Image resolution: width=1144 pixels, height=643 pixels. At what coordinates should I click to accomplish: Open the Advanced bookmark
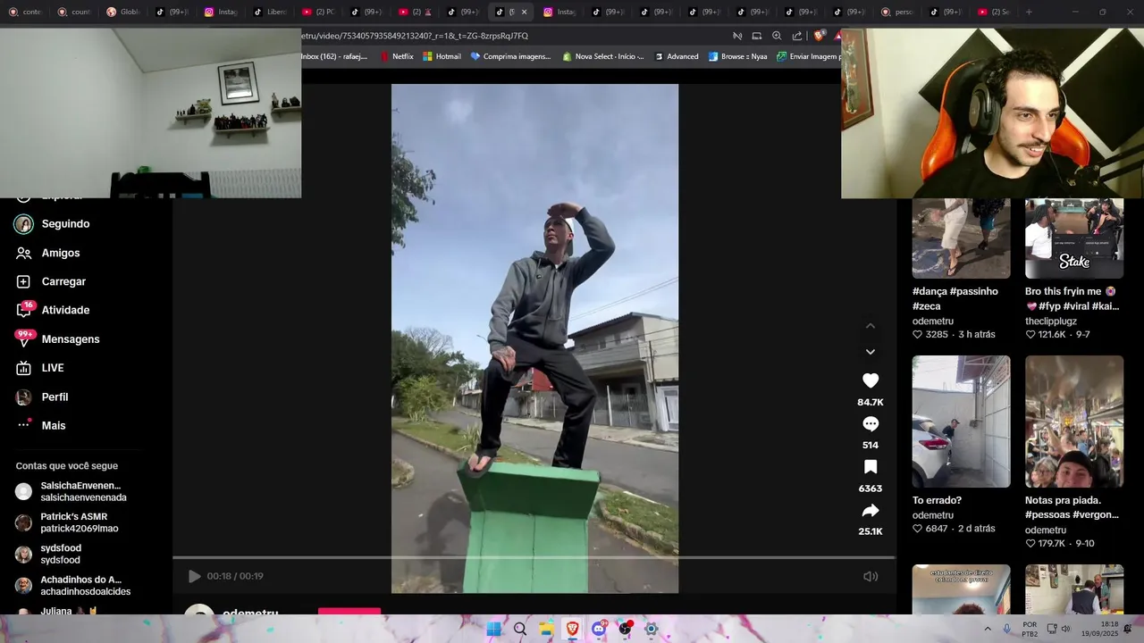tap(677, 56)
